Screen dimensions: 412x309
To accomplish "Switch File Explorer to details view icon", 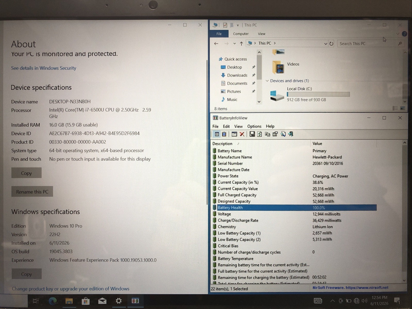I will click(x=395, y=108).
